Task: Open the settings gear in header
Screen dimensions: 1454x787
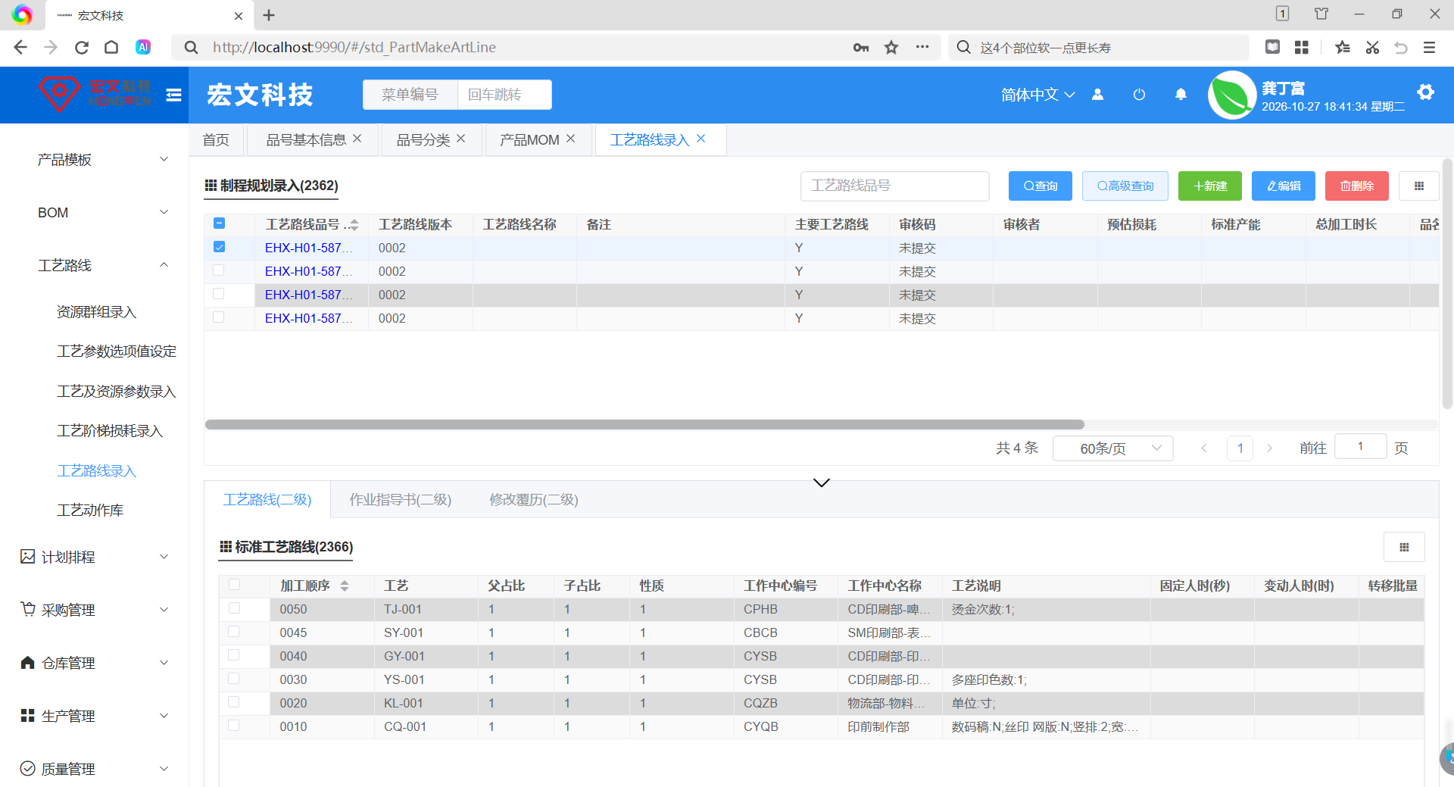Action: 1425,92
